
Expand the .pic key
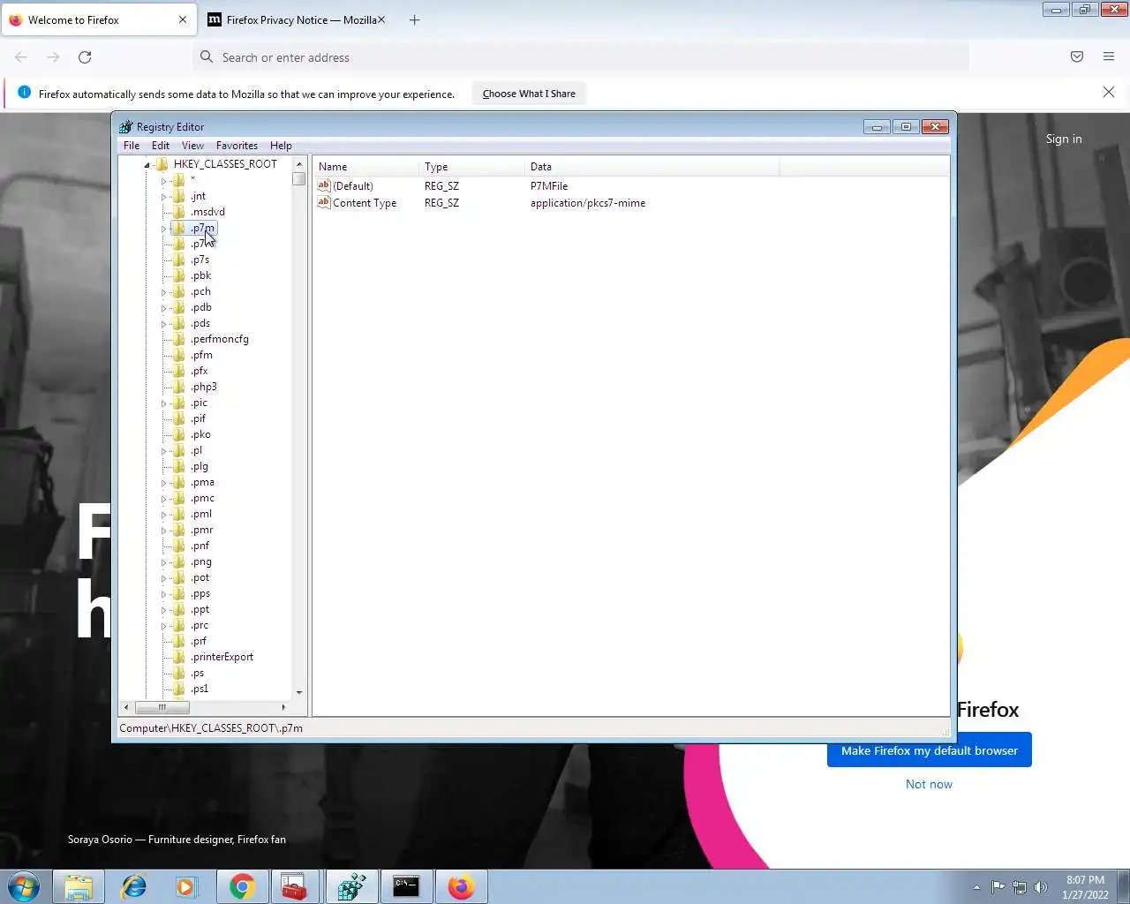click(163, 403)
